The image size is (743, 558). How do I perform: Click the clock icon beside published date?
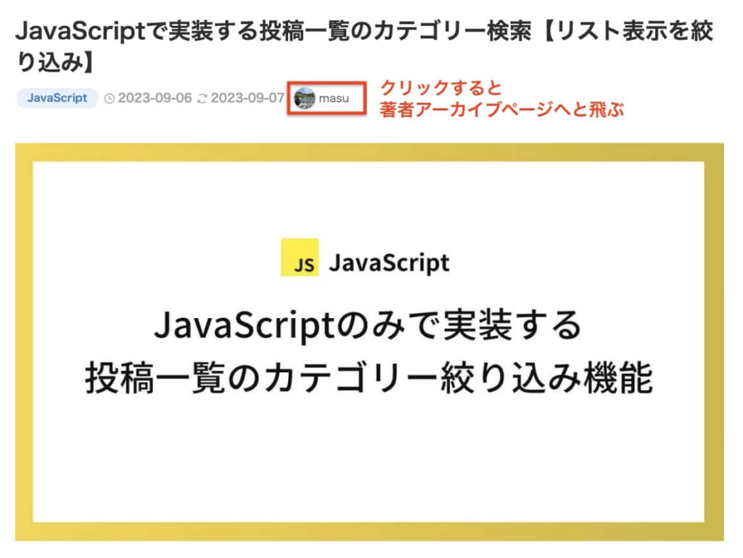(x=110, y=99)
